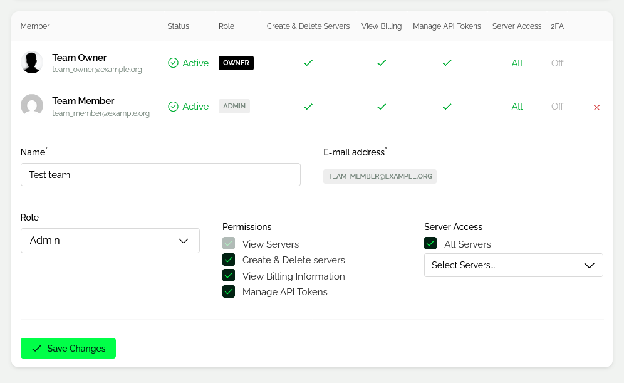Click the 2FA column header
The height and width of the screenshot is (383, 624).
tap(557, 26)
